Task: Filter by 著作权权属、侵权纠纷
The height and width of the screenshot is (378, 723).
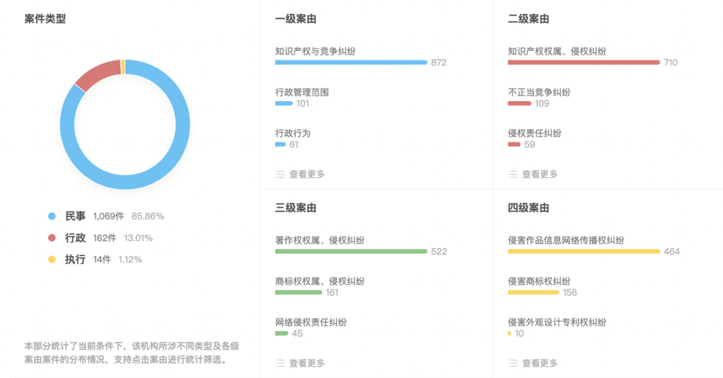Action: [x=320, y=240]
